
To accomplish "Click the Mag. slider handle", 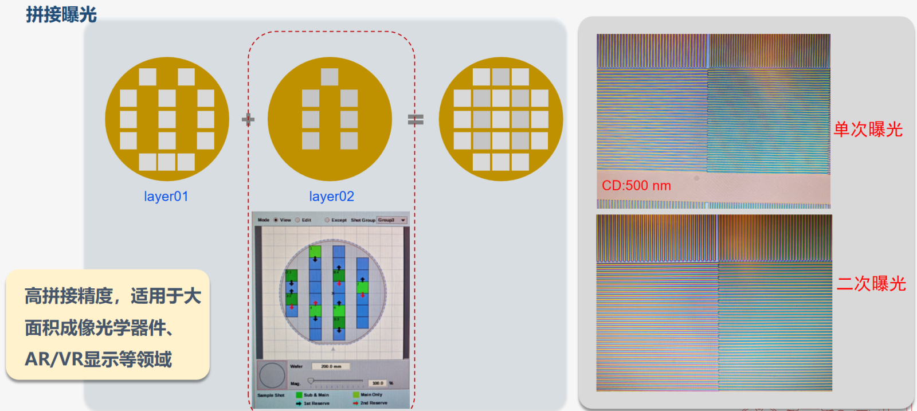I will 311,381.
